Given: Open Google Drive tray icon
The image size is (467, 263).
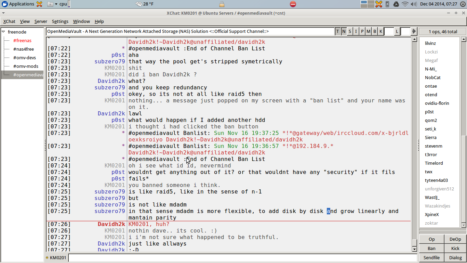Looking at the screenshot, I should click(x=396, y=4).
